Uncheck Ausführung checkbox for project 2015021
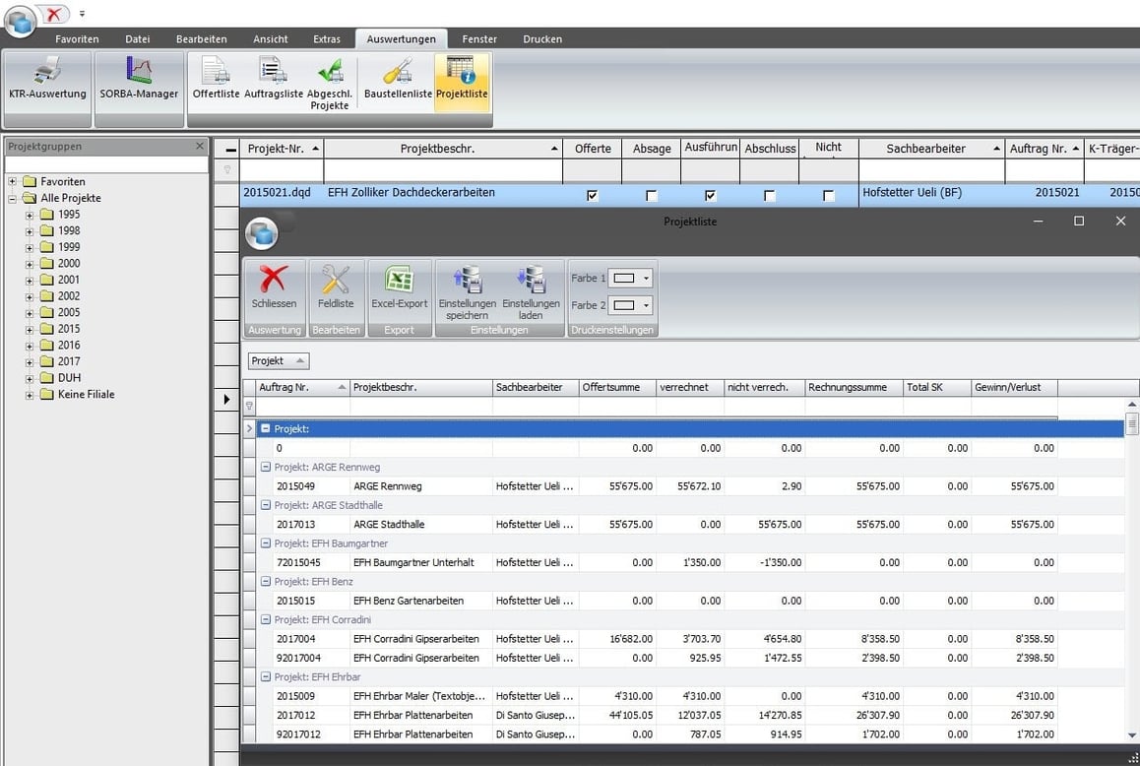1140x766 pixels. click(x=711, y=196)
